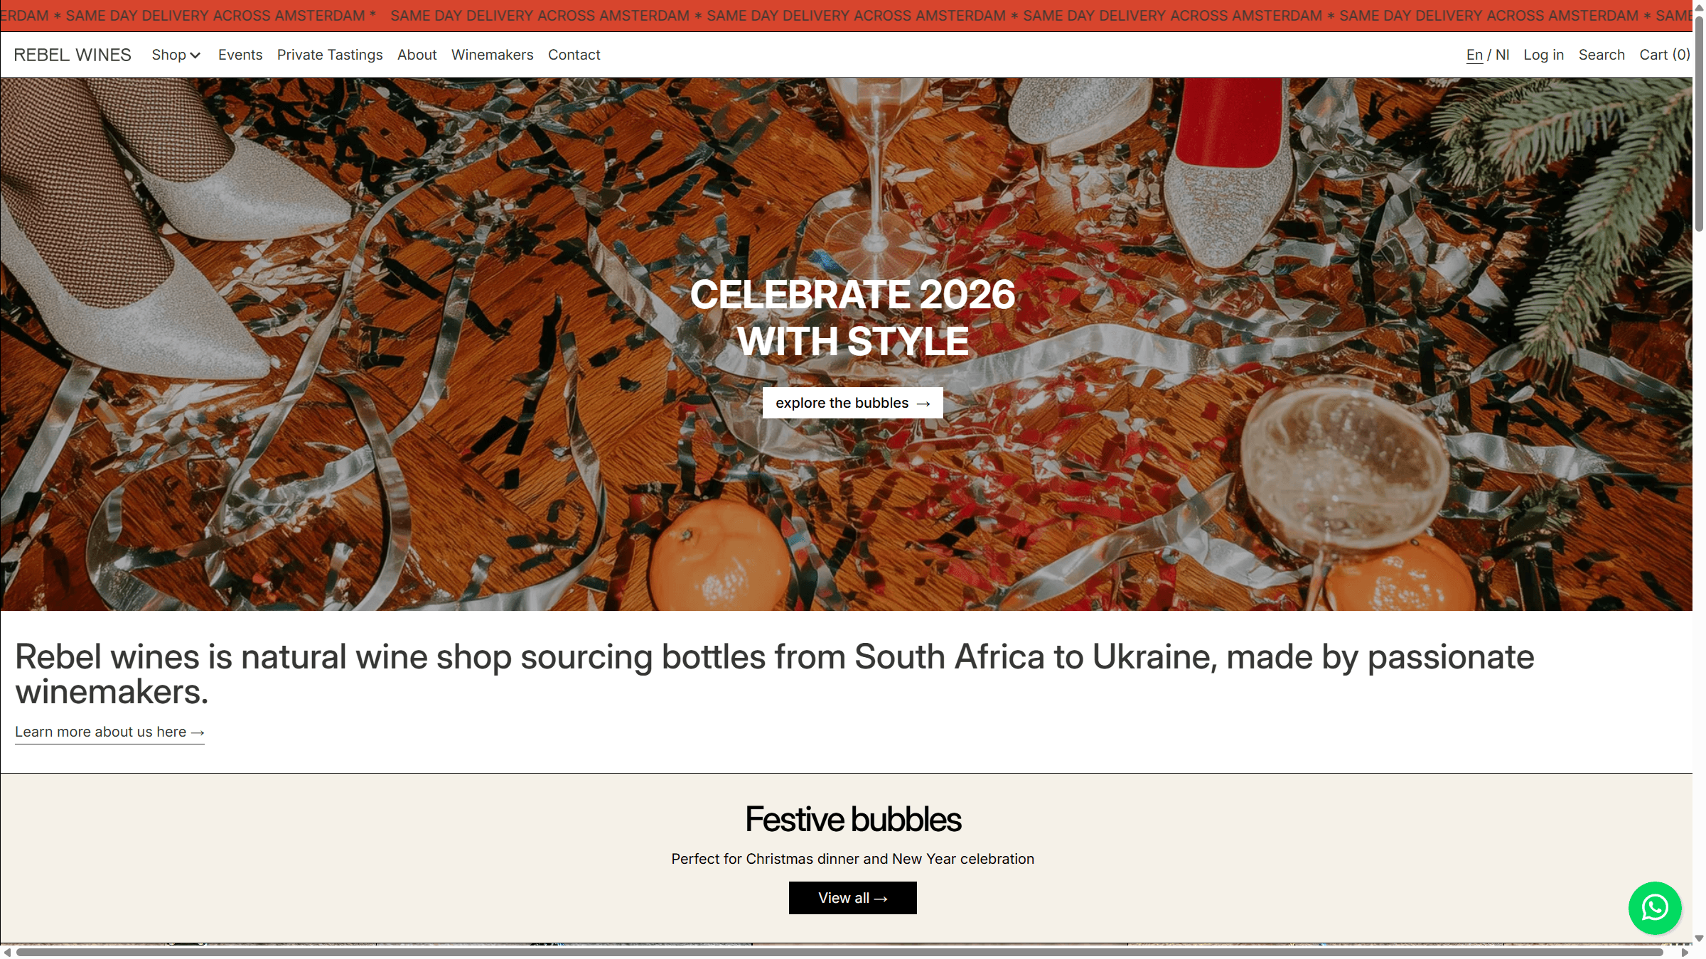Click Log in

tap(1543, 55)
